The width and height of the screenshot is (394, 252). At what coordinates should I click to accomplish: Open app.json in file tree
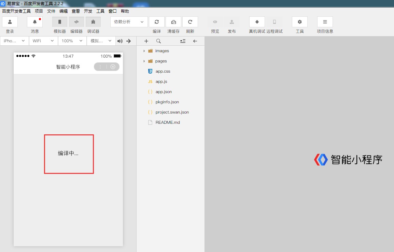coord(164,92)
